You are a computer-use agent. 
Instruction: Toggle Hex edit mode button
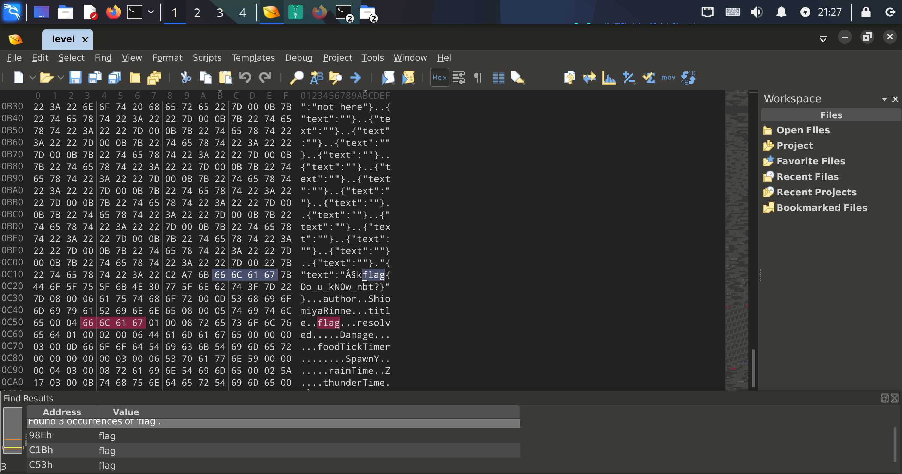pos(439,77)
